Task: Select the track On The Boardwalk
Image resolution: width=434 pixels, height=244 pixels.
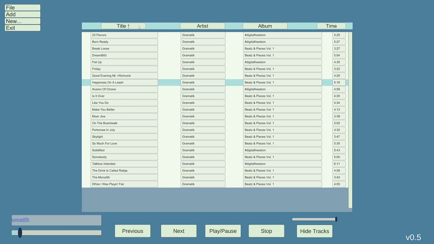Action: 124,123
